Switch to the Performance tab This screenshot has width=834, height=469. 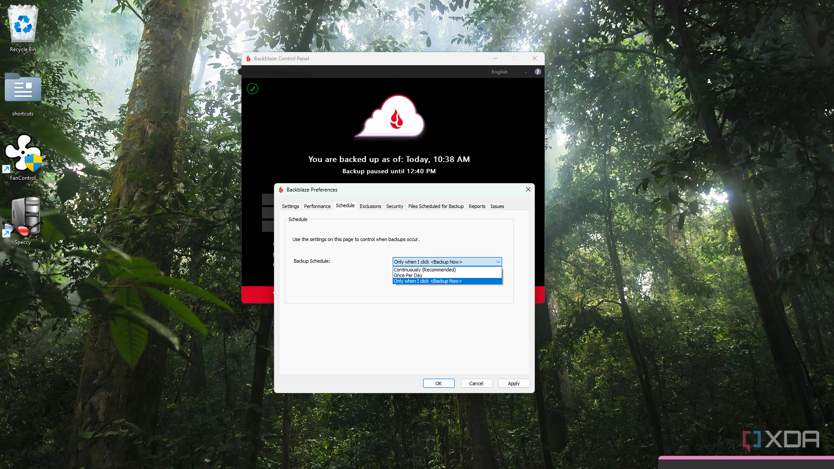(x=317, y=206)
